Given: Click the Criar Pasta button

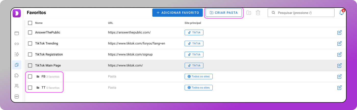Looking at the screenshot, I should point(224,13).
